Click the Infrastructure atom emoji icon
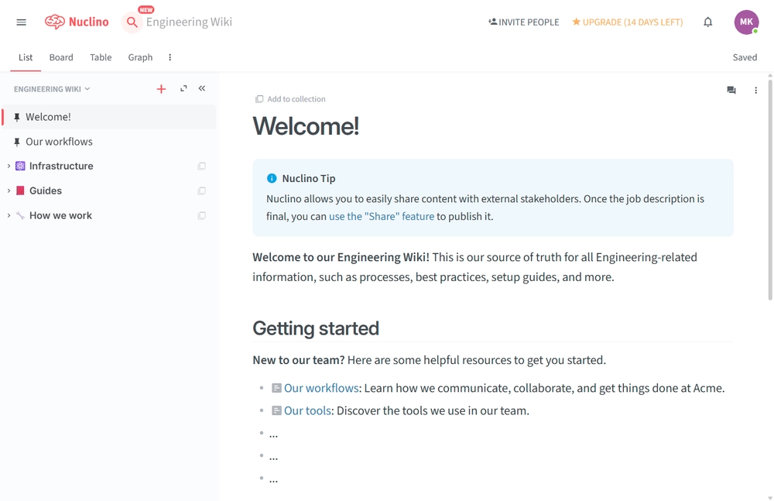The height and width of the screenshot is (501, 774). [x=20, y=166]
